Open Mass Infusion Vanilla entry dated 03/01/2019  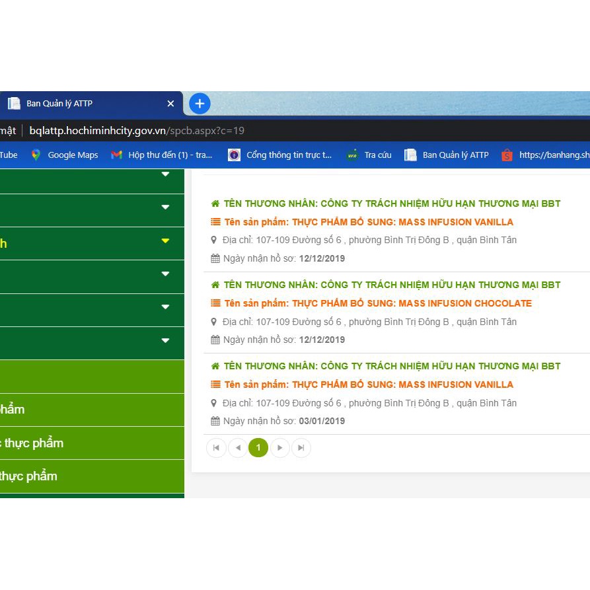pos(369,385)
